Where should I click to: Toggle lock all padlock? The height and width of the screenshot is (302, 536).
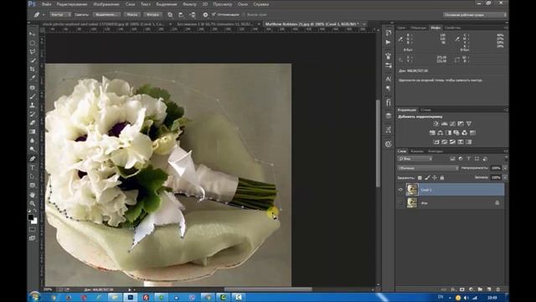442,178
